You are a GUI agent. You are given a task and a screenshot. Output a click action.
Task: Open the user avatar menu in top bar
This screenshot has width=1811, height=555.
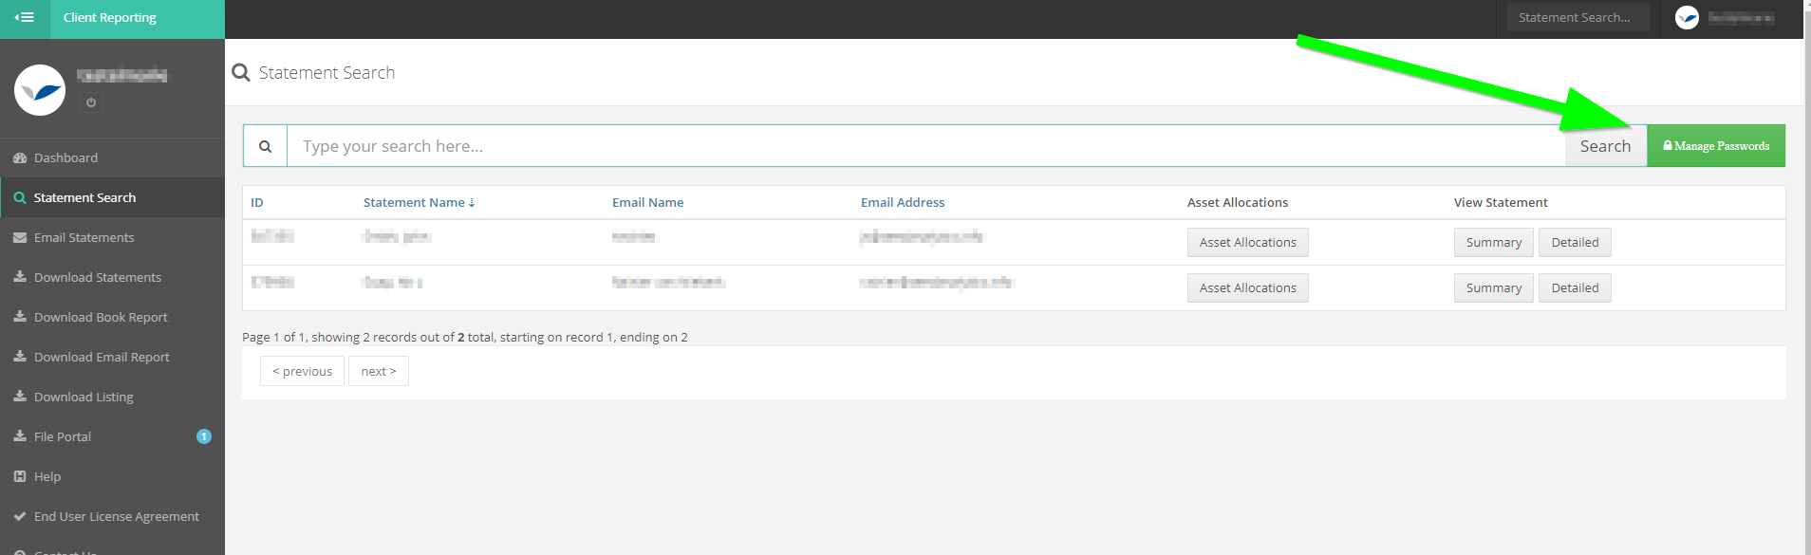tap(1687, 17)
